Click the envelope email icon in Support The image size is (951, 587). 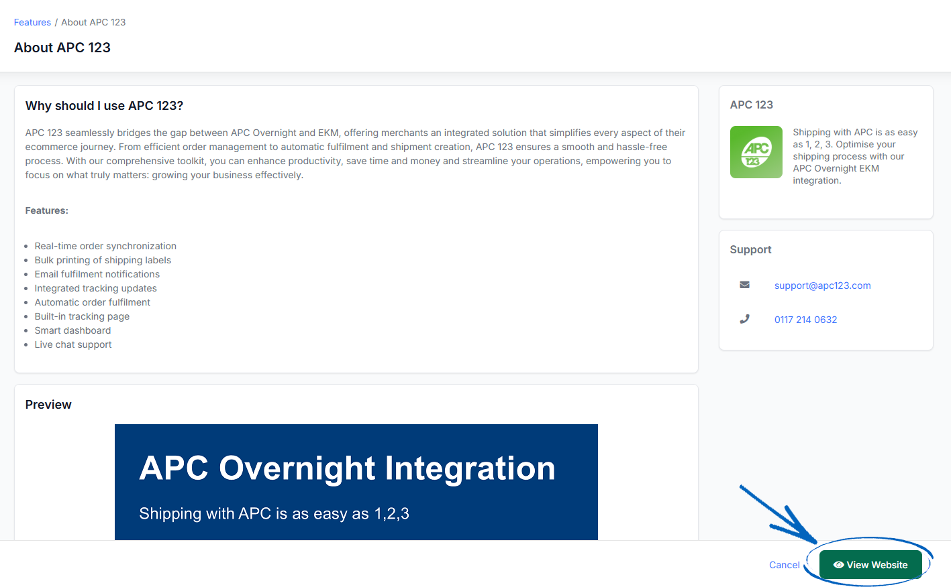point(744,285)
